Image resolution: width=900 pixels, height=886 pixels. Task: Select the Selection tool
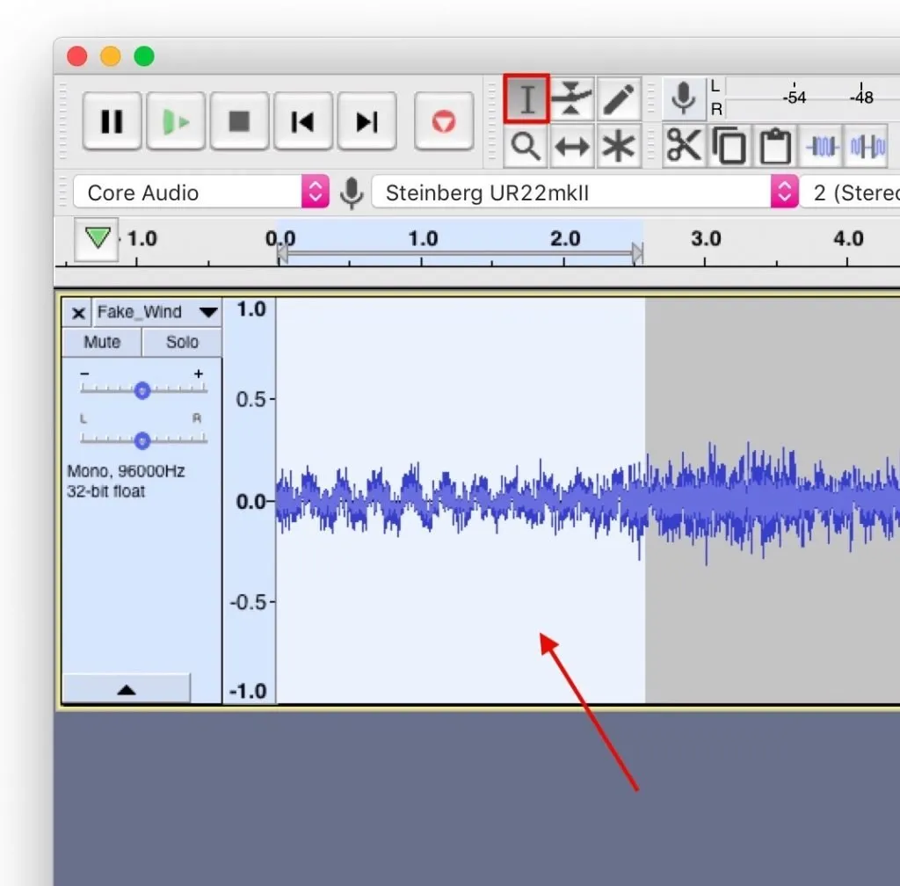[526, 98]
